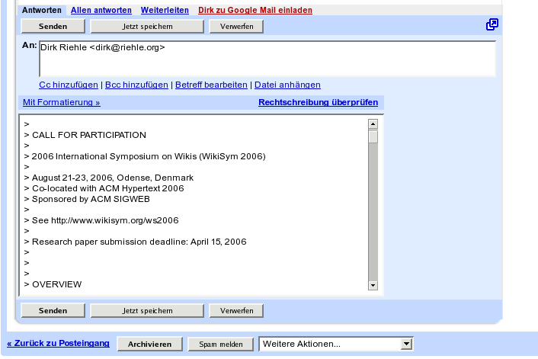Click Bcc hinzufügen link
The image size is (538, 359).
(136, 85)
